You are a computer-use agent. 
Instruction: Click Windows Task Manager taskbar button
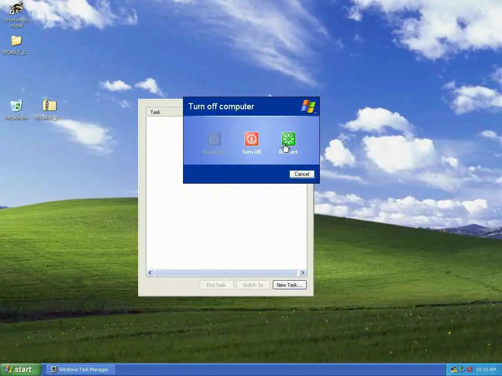[x=80, y=369]
